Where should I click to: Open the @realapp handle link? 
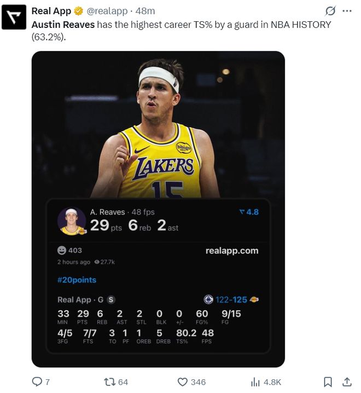108,11
